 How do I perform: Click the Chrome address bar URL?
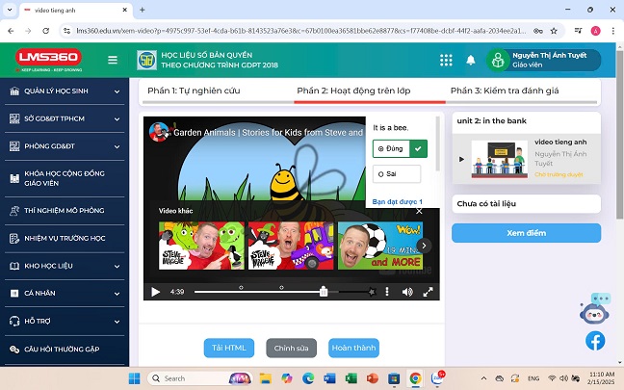coord(300,31)
